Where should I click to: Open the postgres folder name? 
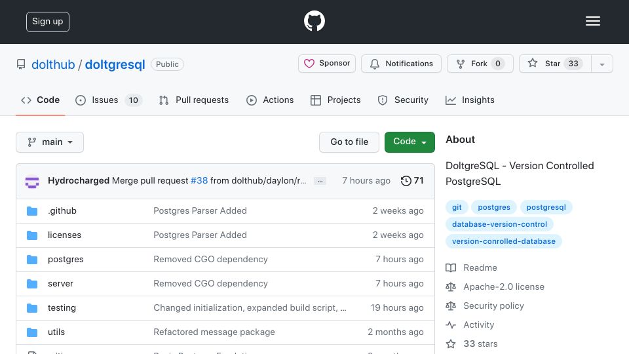[66, 260]
